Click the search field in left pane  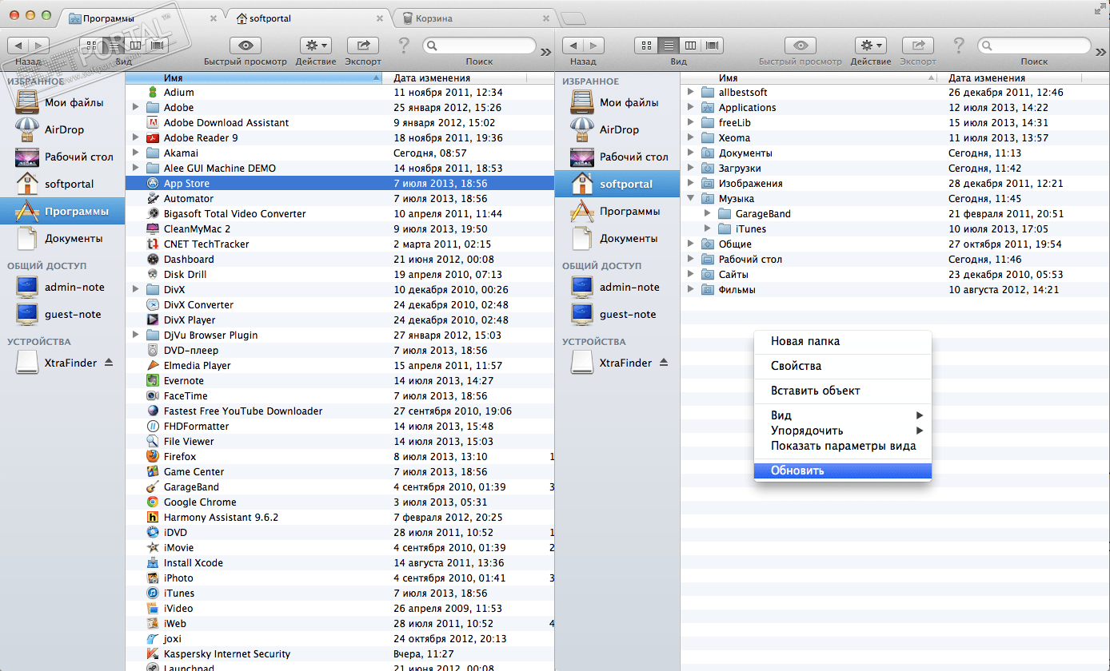tap(479, 46)
